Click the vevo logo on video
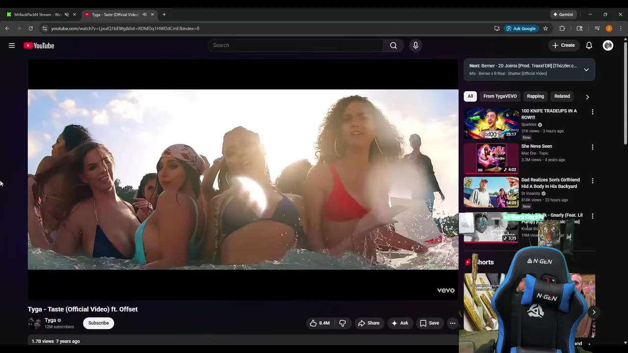Screen dimensions: 628x353 [445, 290]
